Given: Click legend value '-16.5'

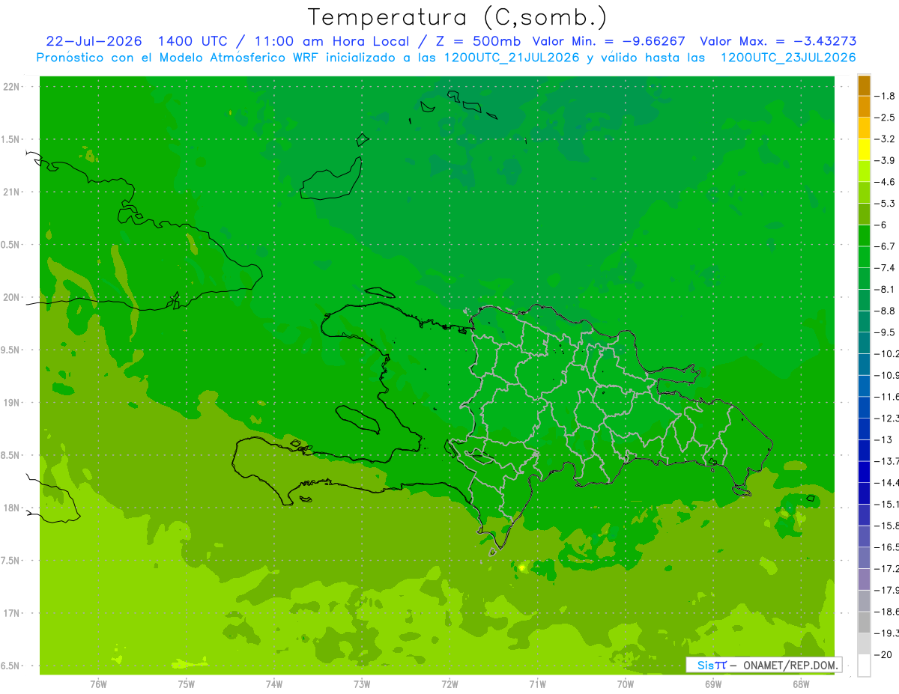Looking at the screenshot, I should click(x=887, y=547).
